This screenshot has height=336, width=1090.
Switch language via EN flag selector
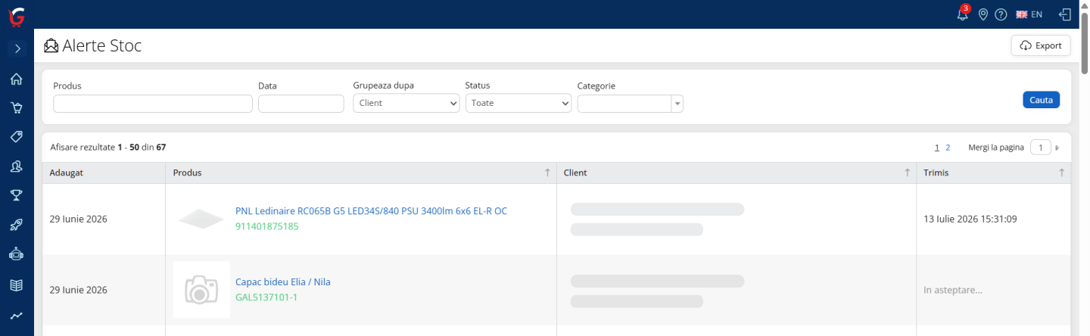[1029, 14]
